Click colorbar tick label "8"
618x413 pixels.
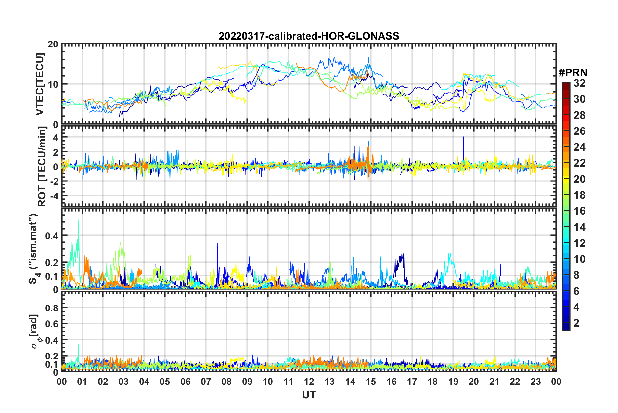click(x=576, y=275)
